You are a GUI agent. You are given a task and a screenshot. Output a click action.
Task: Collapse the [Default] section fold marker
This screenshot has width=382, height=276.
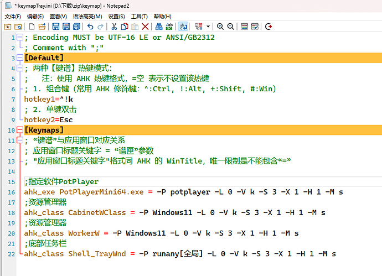pos(20,58)
